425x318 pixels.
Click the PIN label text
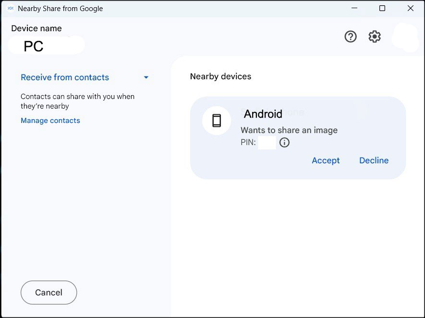248,142
